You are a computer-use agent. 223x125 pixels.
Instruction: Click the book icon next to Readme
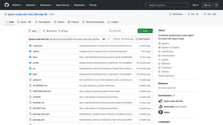(159, 43)
